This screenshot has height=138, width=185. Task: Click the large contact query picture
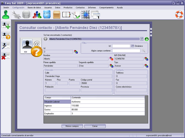coord(31,47)
